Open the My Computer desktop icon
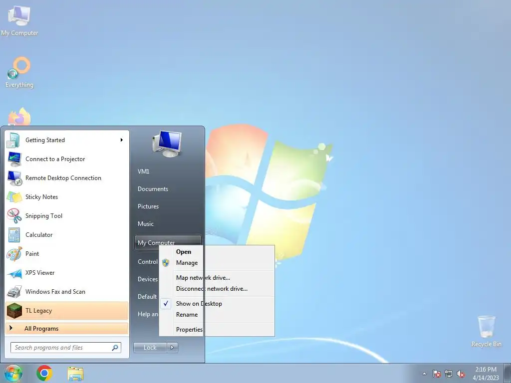The height and width of the screenshot is (383, 511). [x=19, y=20]
